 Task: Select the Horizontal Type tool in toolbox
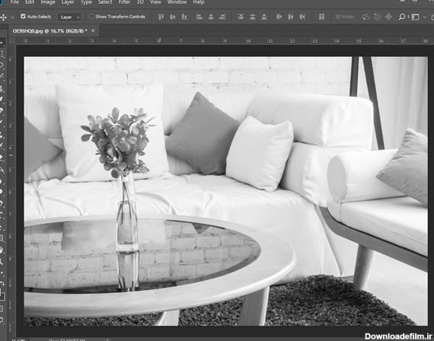tap(2, 215)
